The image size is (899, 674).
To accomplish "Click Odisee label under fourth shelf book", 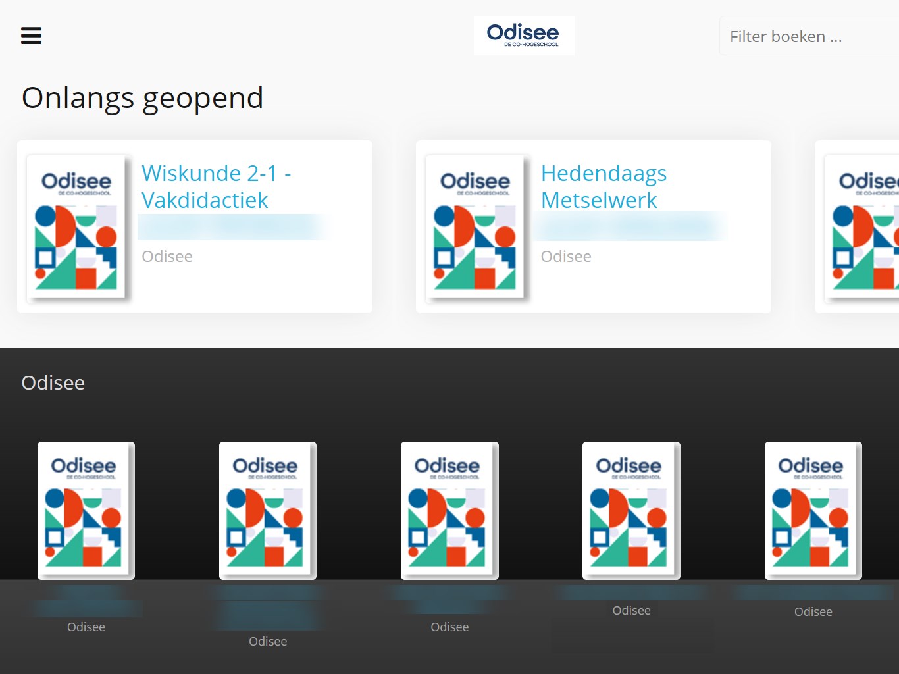I will point(632,611).
